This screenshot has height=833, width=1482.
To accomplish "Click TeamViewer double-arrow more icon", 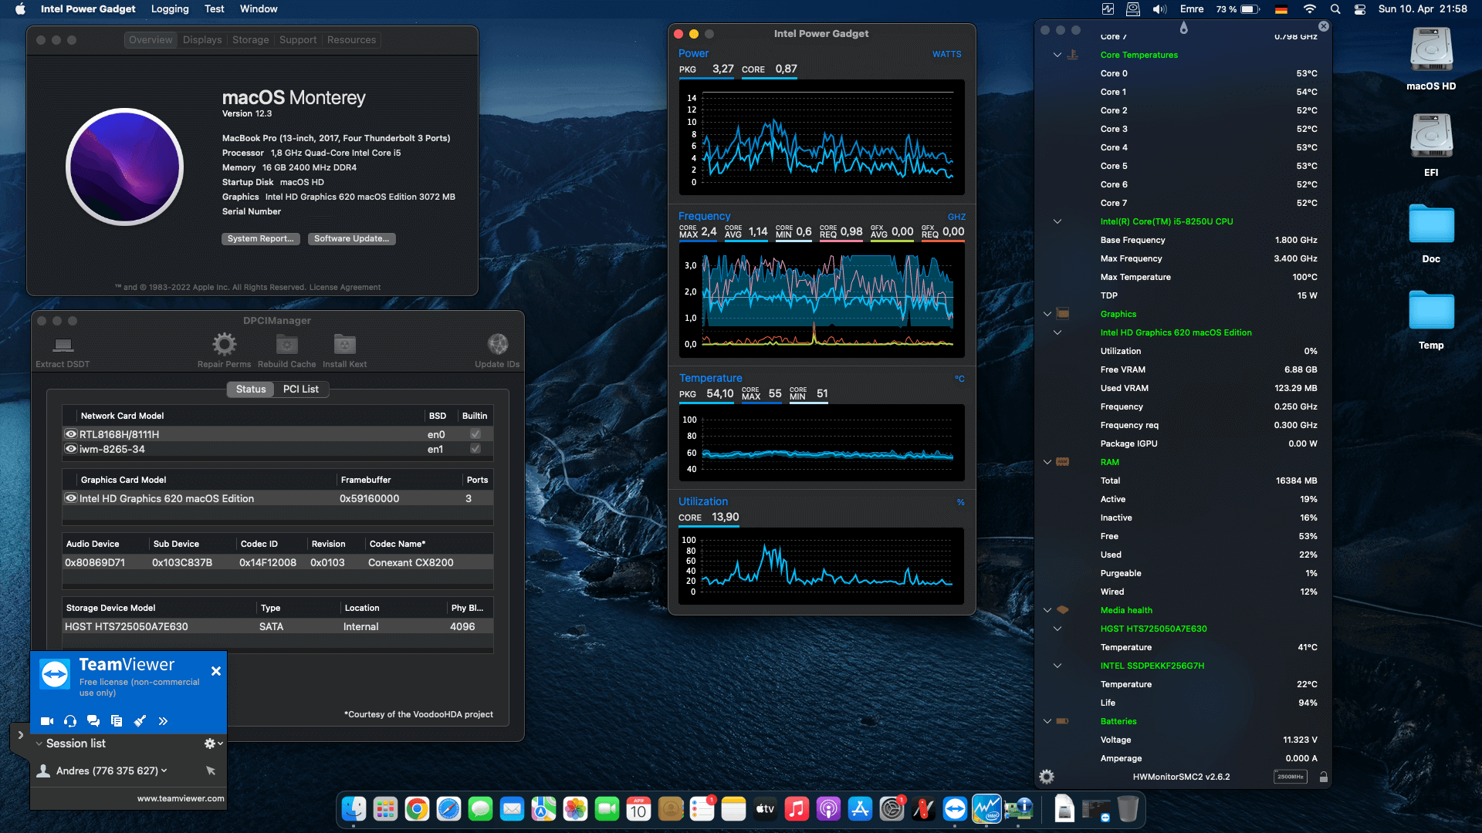I will tap(163, 721).
